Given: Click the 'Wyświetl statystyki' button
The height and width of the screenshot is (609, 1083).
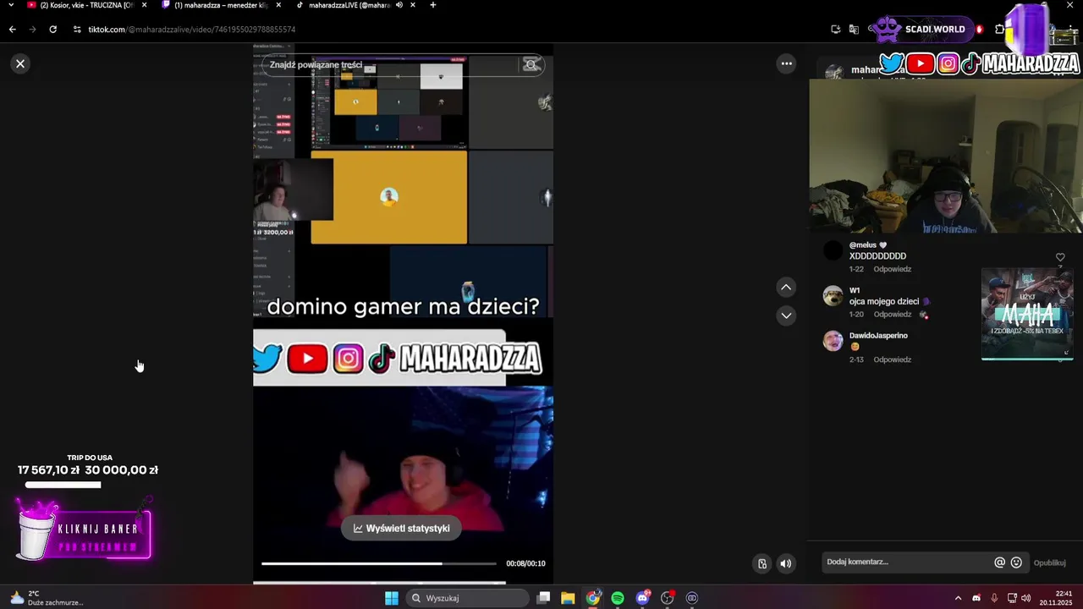Looking at the screenshot, I should pos(401,528).
